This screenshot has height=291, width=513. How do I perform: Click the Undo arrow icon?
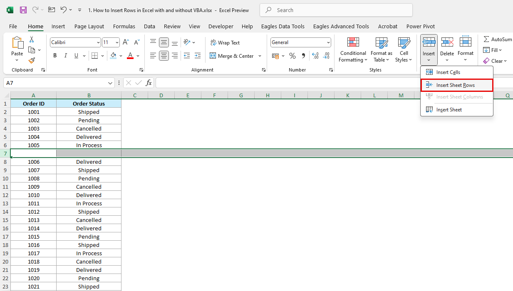point(63,10)
